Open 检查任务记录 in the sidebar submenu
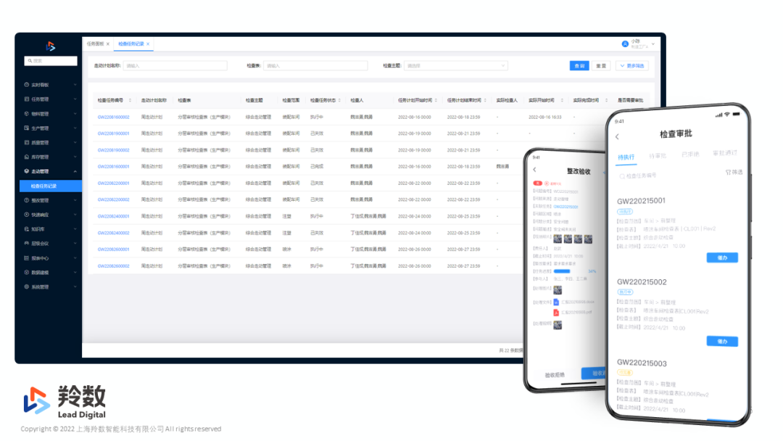This screenshot has width=783, height=441. (51, 186)
